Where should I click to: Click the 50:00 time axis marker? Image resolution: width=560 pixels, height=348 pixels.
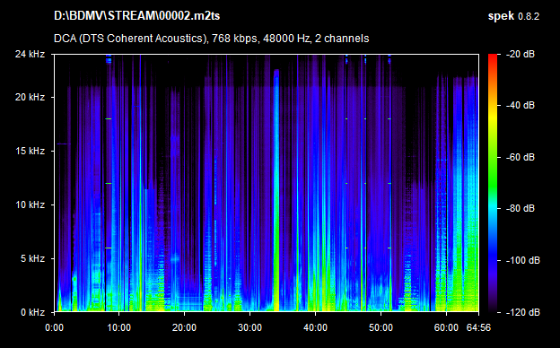pos(381,327)
